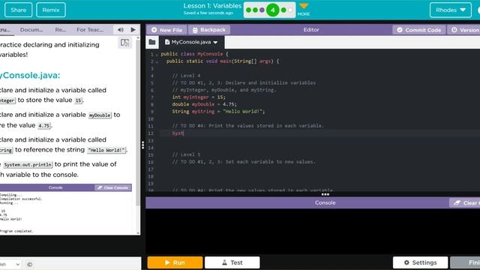This screenshot has height=270, width=480.
Task: Select the purple level bubble
Action: 262,10
